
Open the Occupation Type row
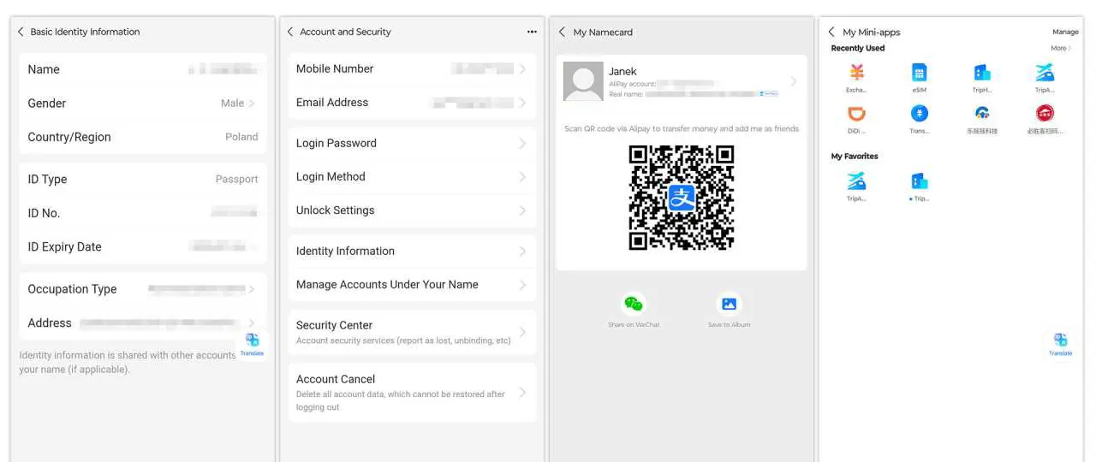click(143, 289)
